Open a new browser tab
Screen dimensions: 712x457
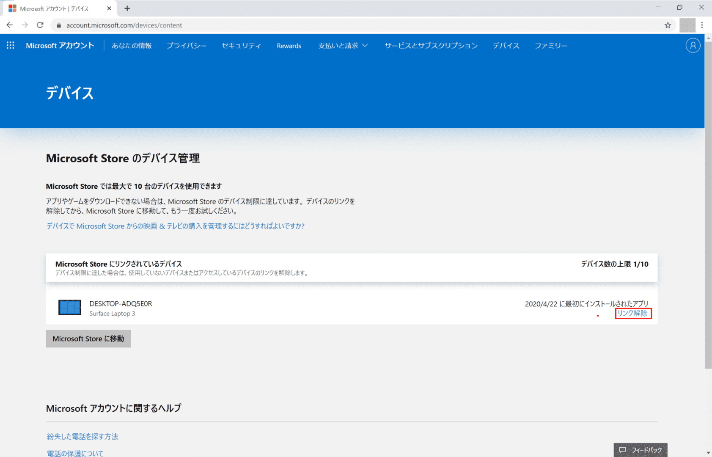(x=127, y=8)
